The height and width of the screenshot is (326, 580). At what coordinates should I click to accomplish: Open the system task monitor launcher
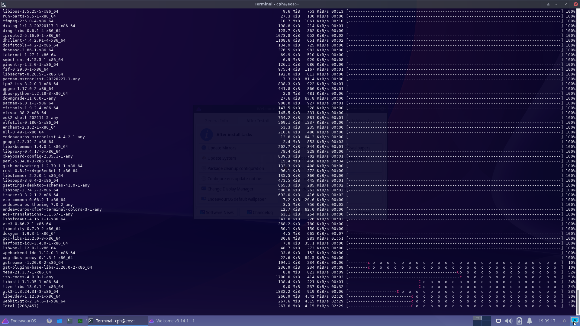80,321
